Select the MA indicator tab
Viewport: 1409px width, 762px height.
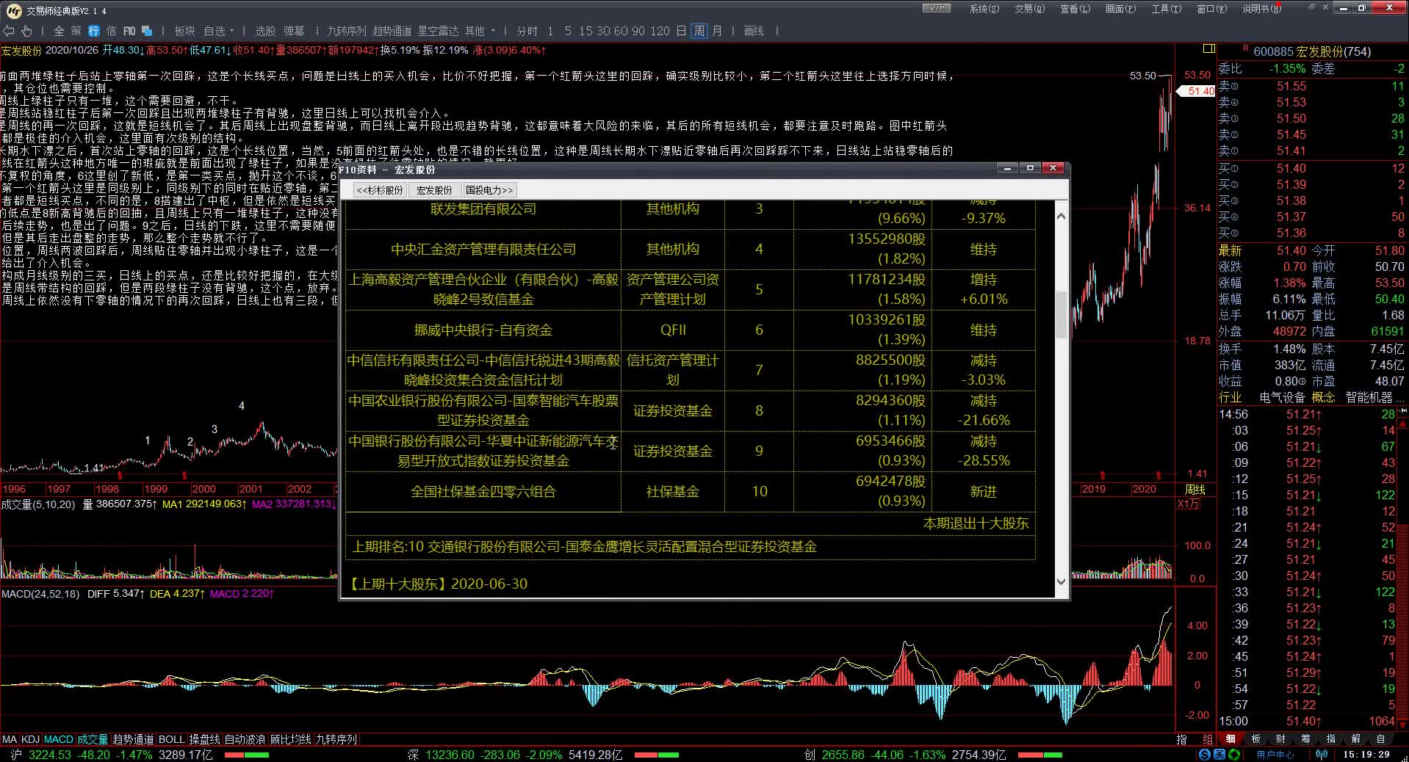click(10, 739)
